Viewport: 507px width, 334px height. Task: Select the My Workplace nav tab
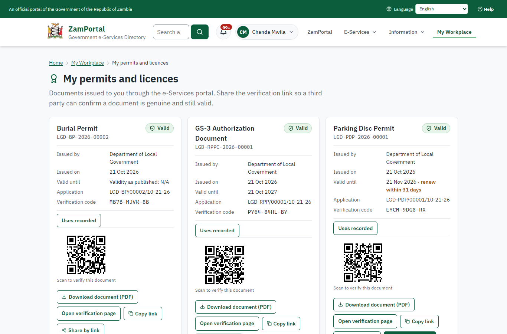[x=454, y=32]
